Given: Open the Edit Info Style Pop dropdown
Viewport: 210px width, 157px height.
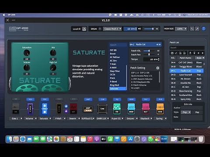Looking at the screenshot, I should pos(186,112).
